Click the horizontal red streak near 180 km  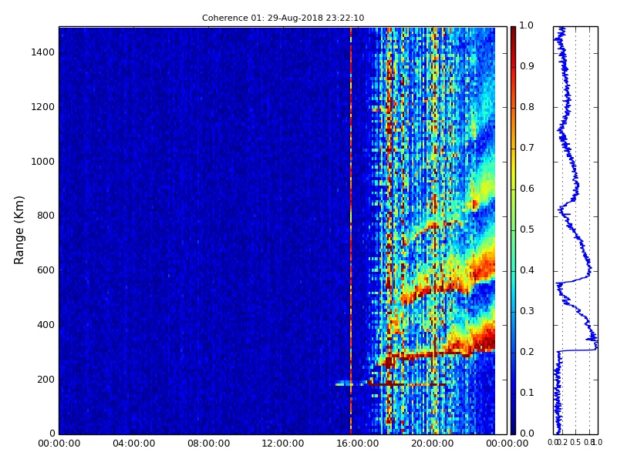point(407,383)
